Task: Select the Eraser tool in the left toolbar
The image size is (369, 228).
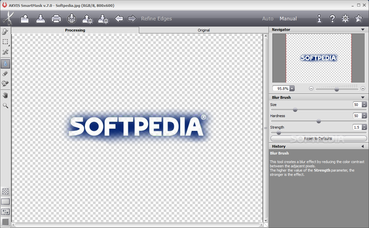Action: click(x=5, y=73)
